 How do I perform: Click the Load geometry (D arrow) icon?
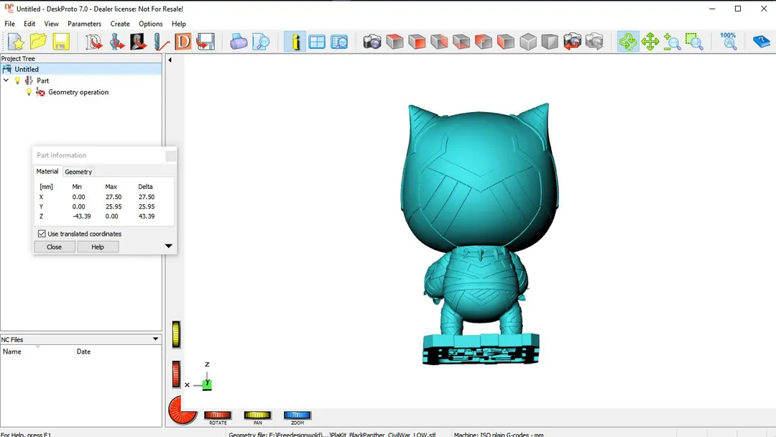click(x=93, y=42)
